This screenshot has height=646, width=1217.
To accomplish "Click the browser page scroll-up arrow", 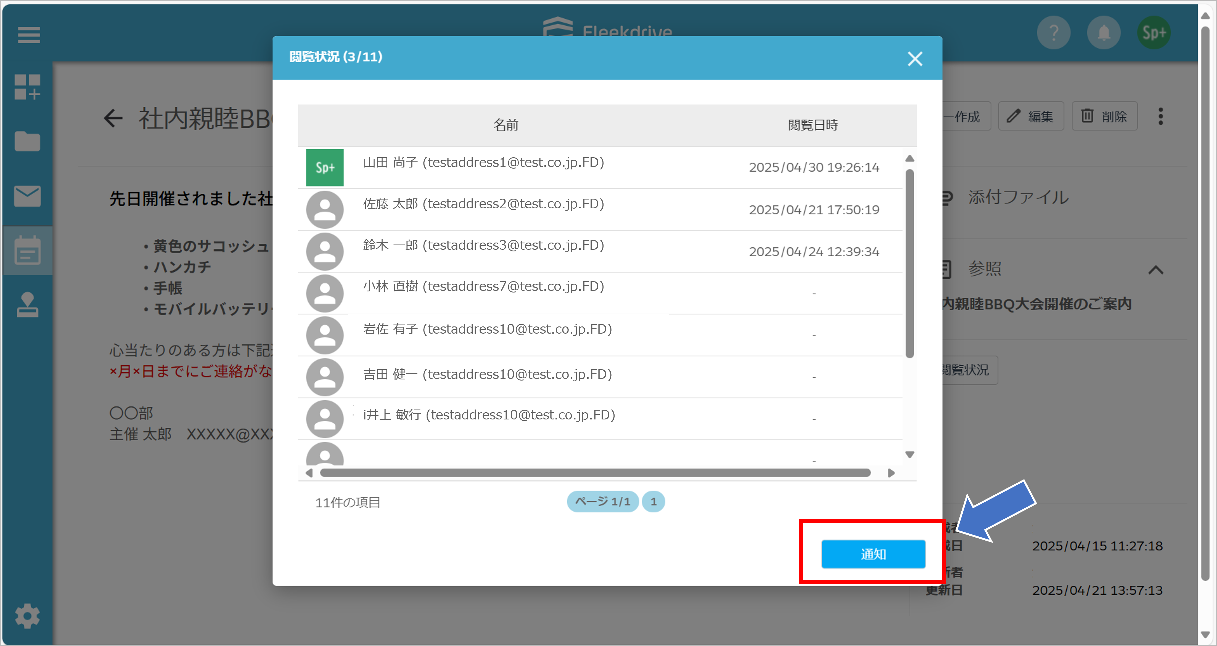I will pyautogui.click(x=1205, y=16).
